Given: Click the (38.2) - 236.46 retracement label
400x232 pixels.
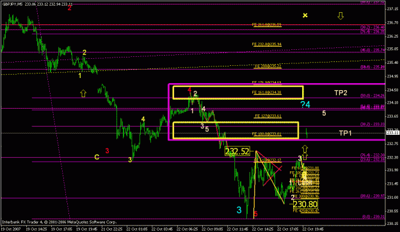Looking at the screenshot, I should (x=372, y=27).
